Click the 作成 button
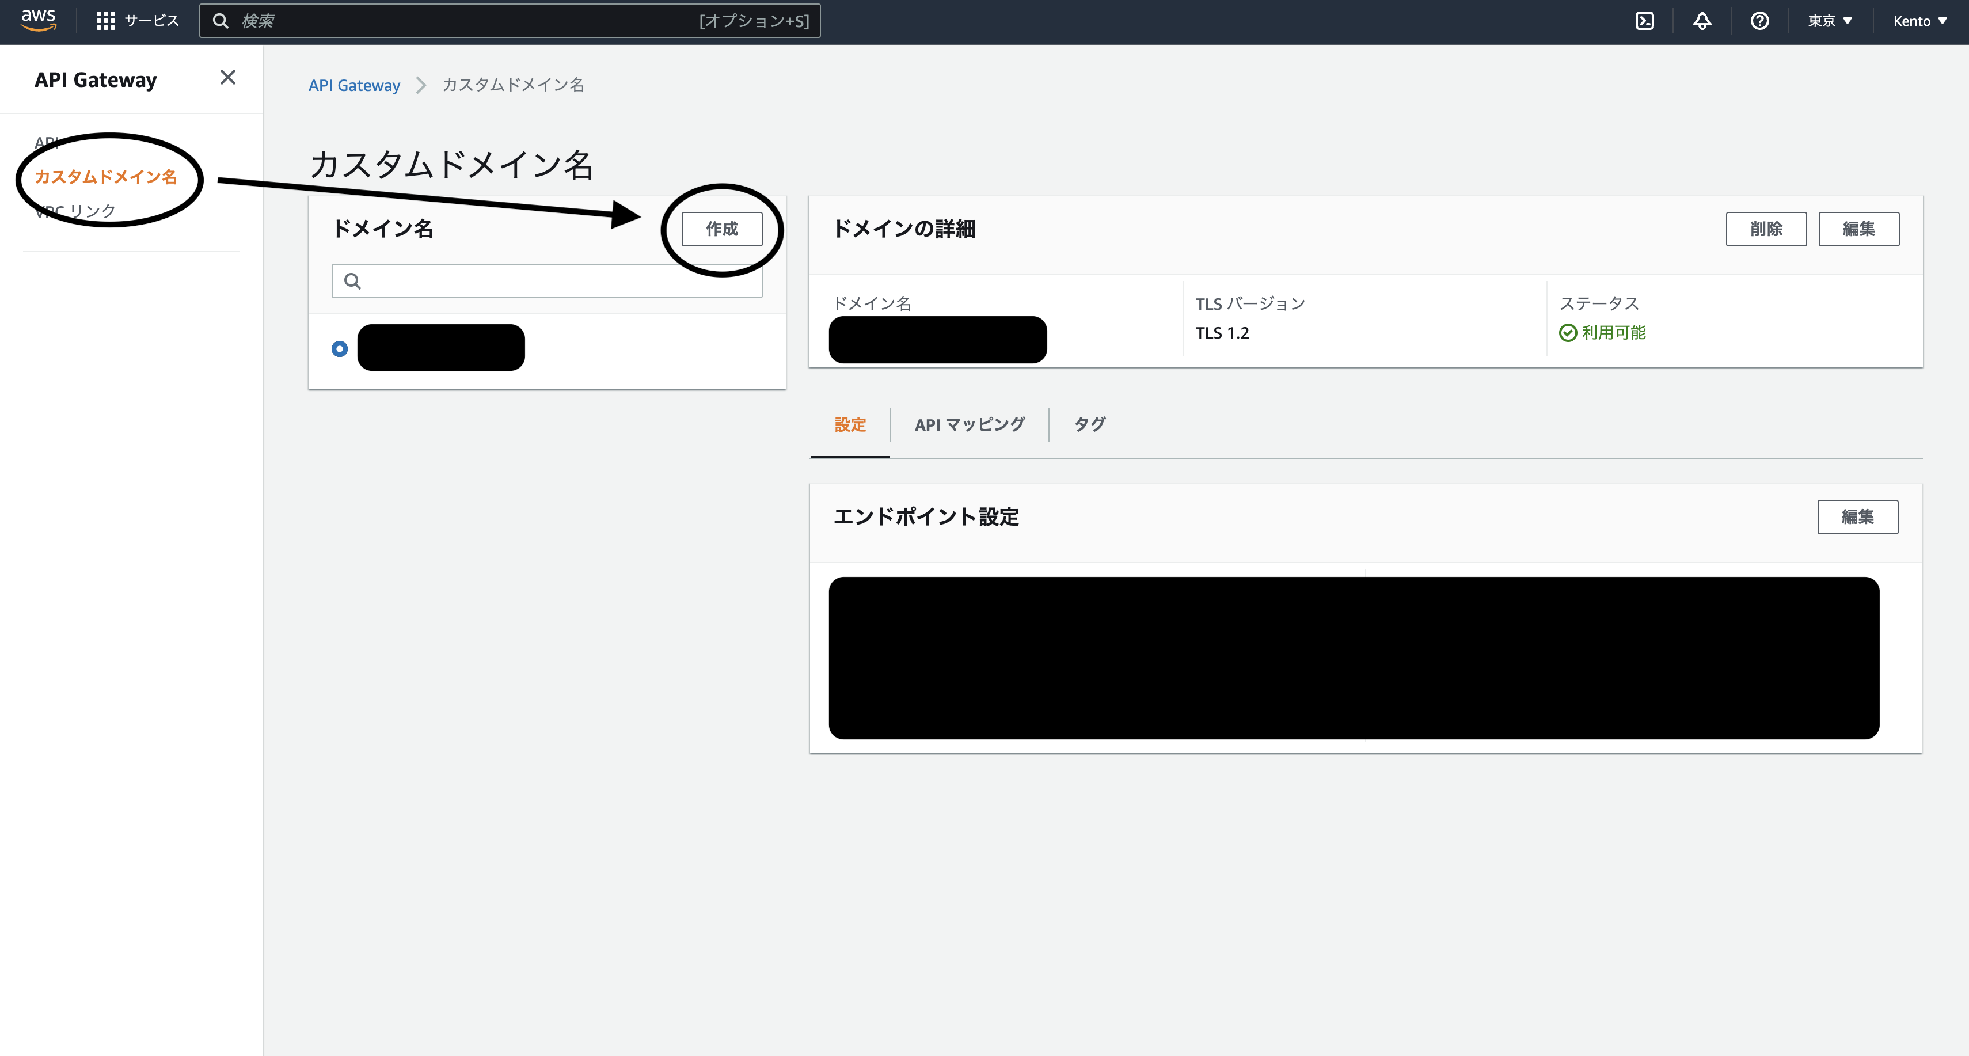This screenshot has width=1969, height=1056. click(x=721, y=228)
